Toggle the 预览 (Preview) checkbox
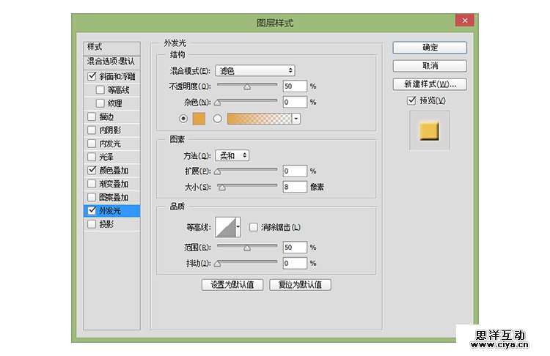 pyautogui.click(x=411, y=100)
